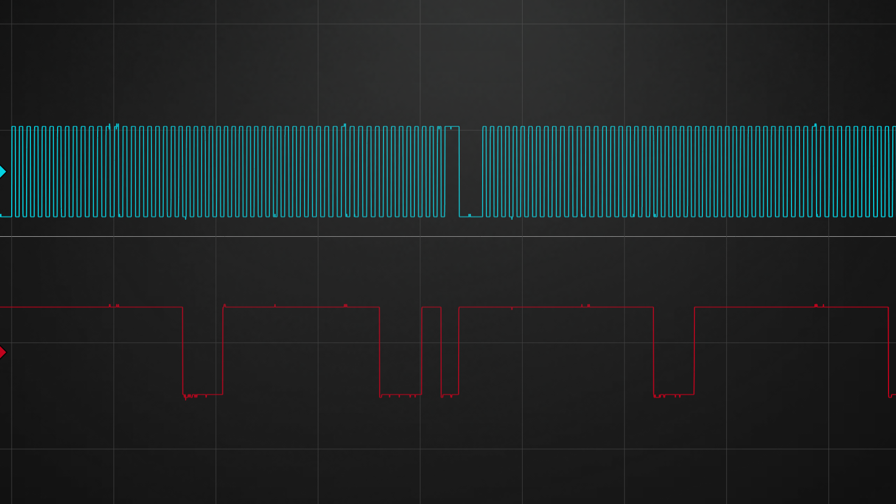Viewport: 896px width, 504px height.
Task: Click the cyan rising edge right after gap
Action: (483, 171)
